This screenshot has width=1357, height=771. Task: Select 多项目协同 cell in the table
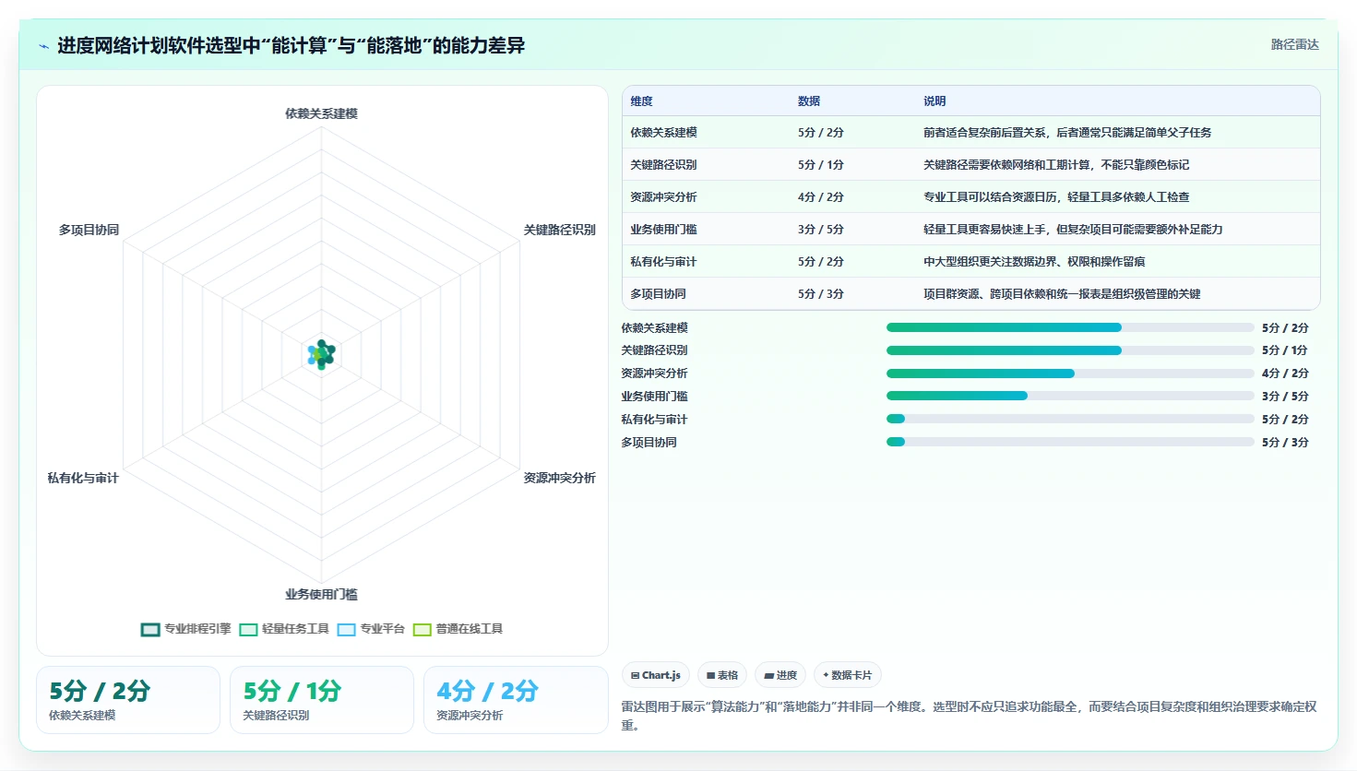click(658, 294)
